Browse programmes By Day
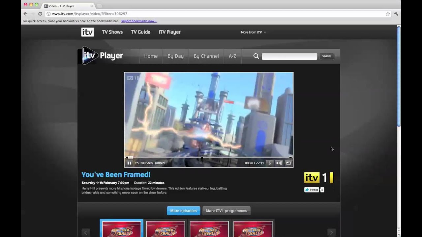Screen dimensions: 422x237 click(x=175, y=56)
